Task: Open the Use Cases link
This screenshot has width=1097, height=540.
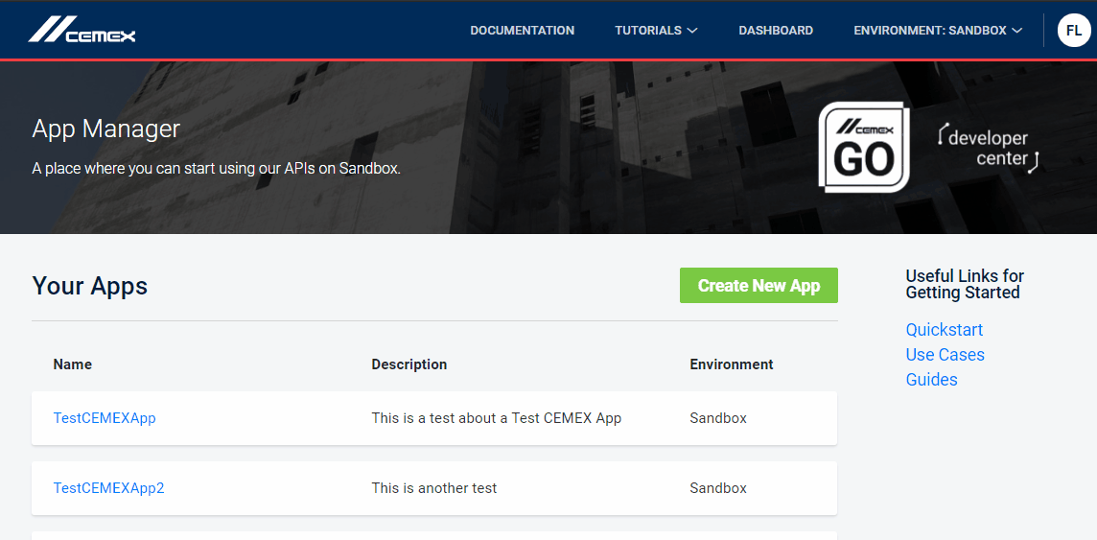Action: point(945,355)
